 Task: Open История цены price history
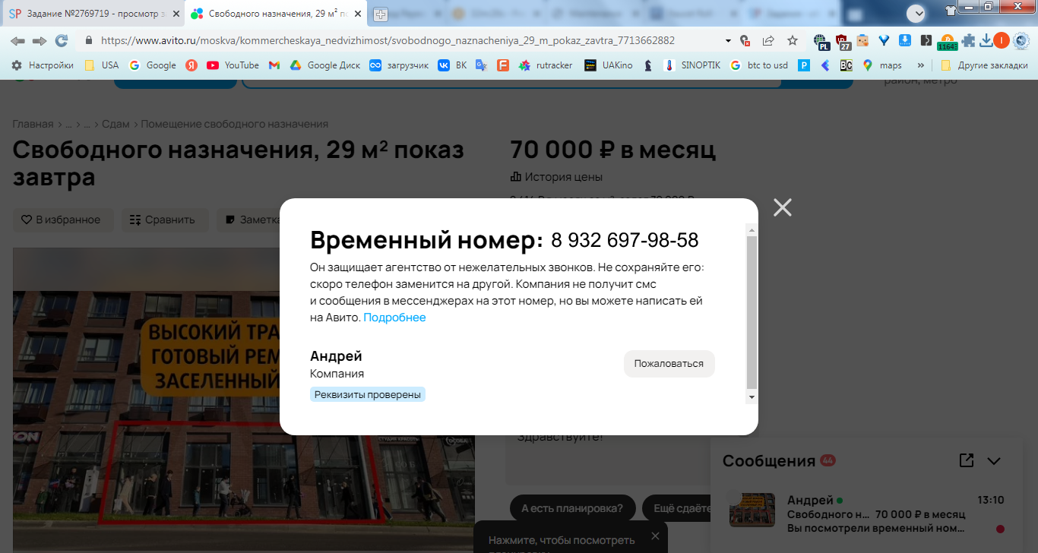[x=556, y=177]
